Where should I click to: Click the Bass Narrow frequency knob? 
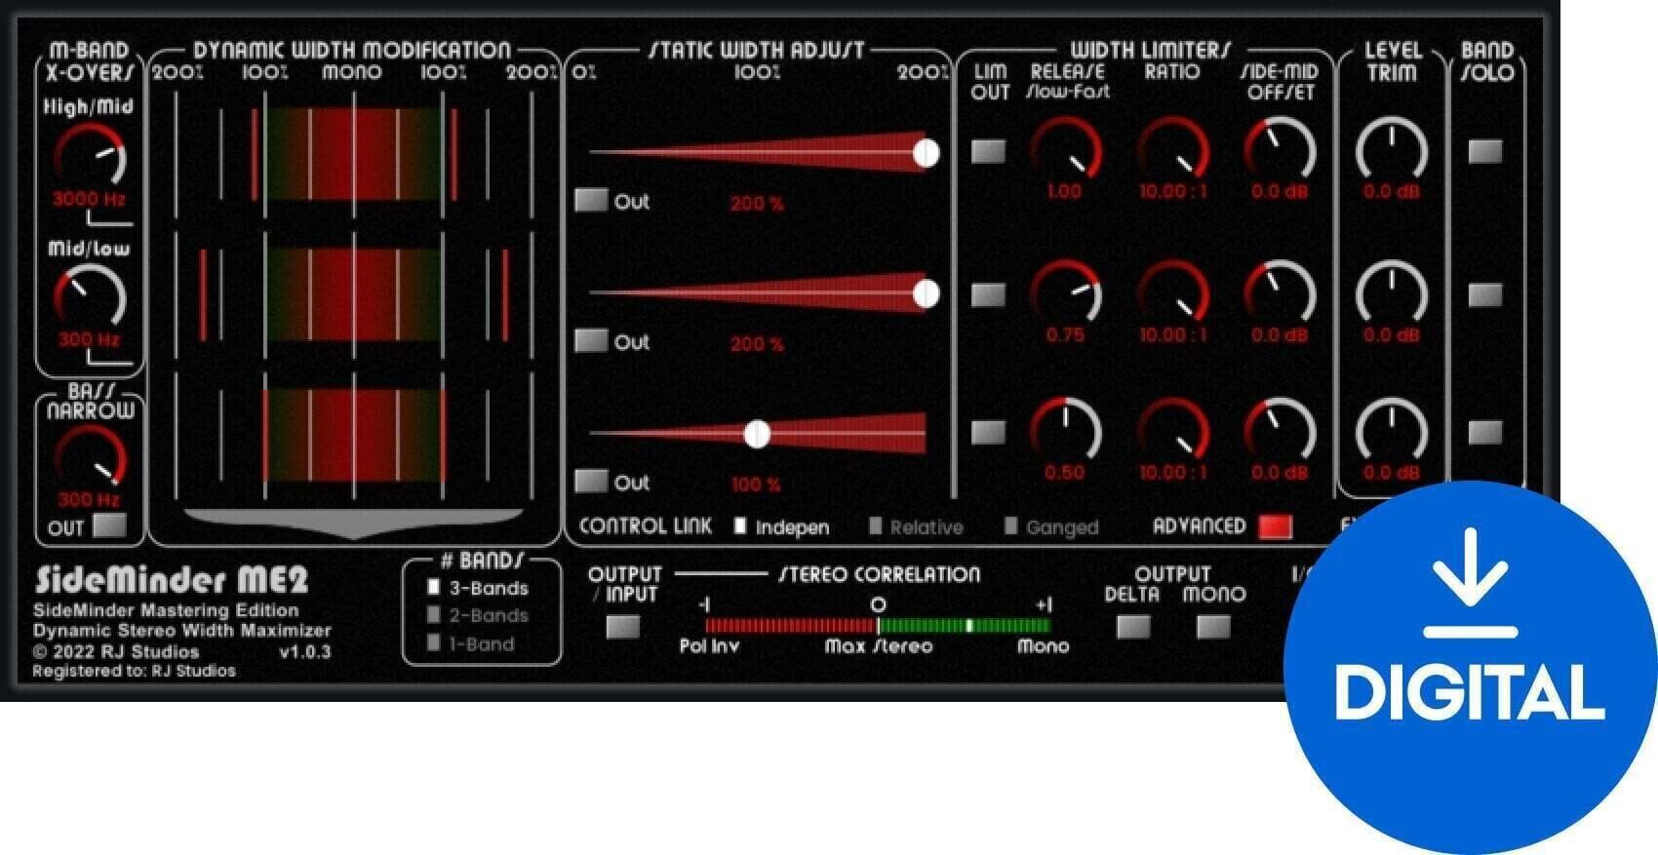[x=90, y=456]
